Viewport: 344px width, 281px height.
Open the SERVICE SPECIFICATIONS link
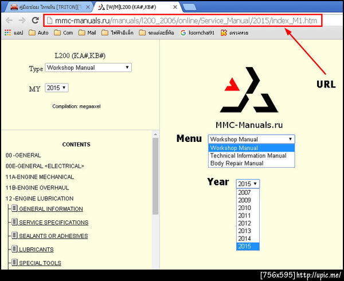(53, 222)
